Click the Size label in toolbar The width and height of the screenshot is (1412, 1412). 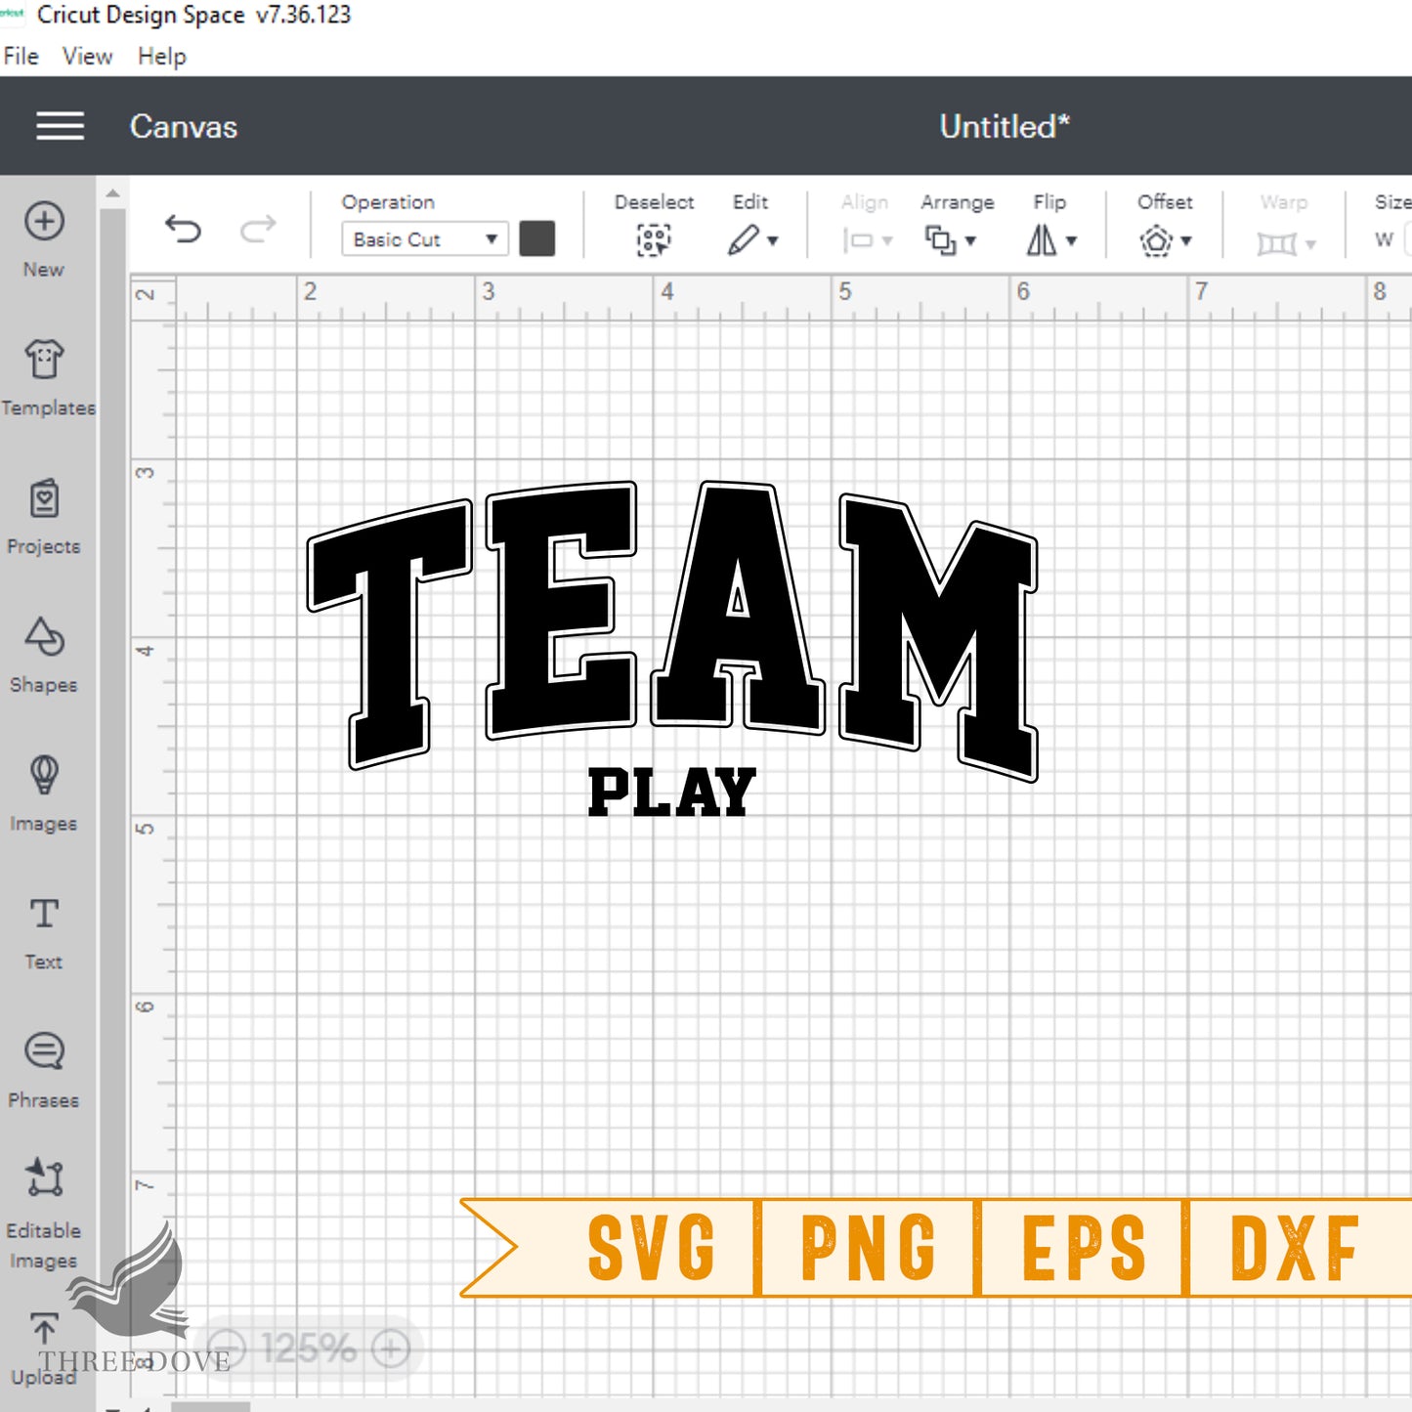1392,202
